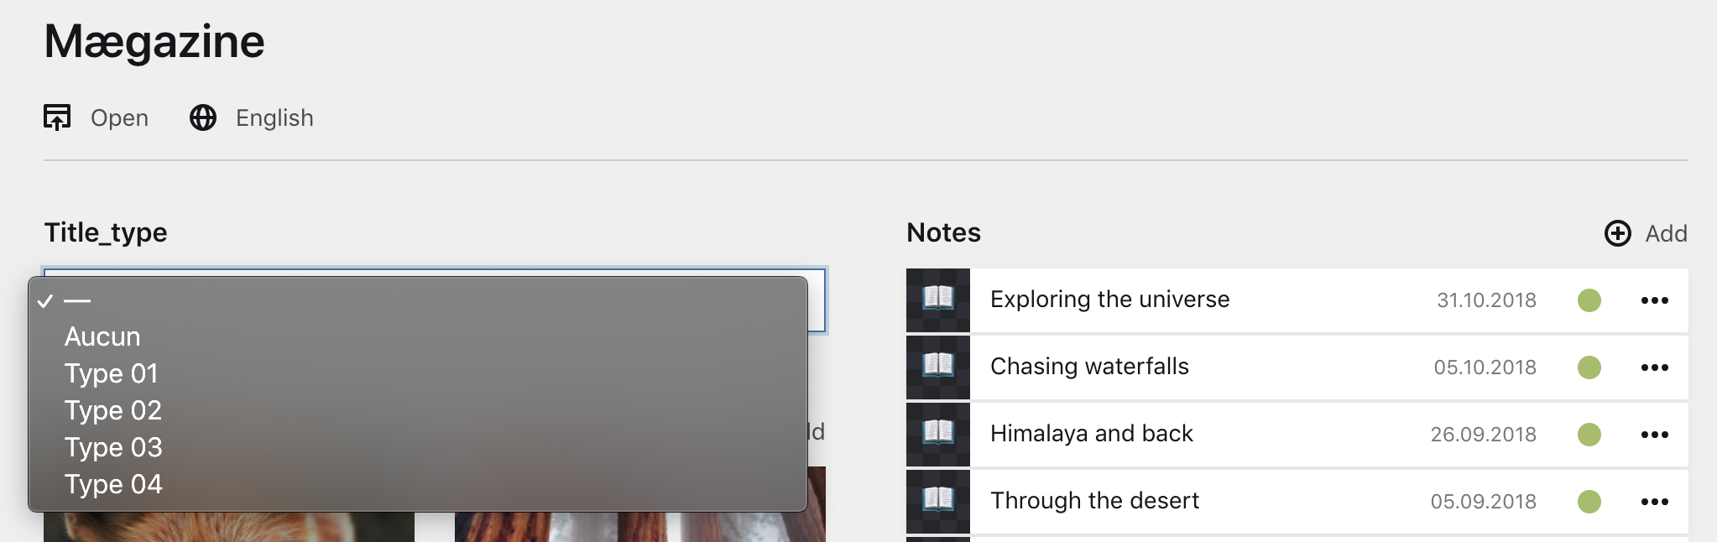1717x542 pixels.
Task: Open the ellipsis options for Himalaya and back
Action: tap(1654, 435)
